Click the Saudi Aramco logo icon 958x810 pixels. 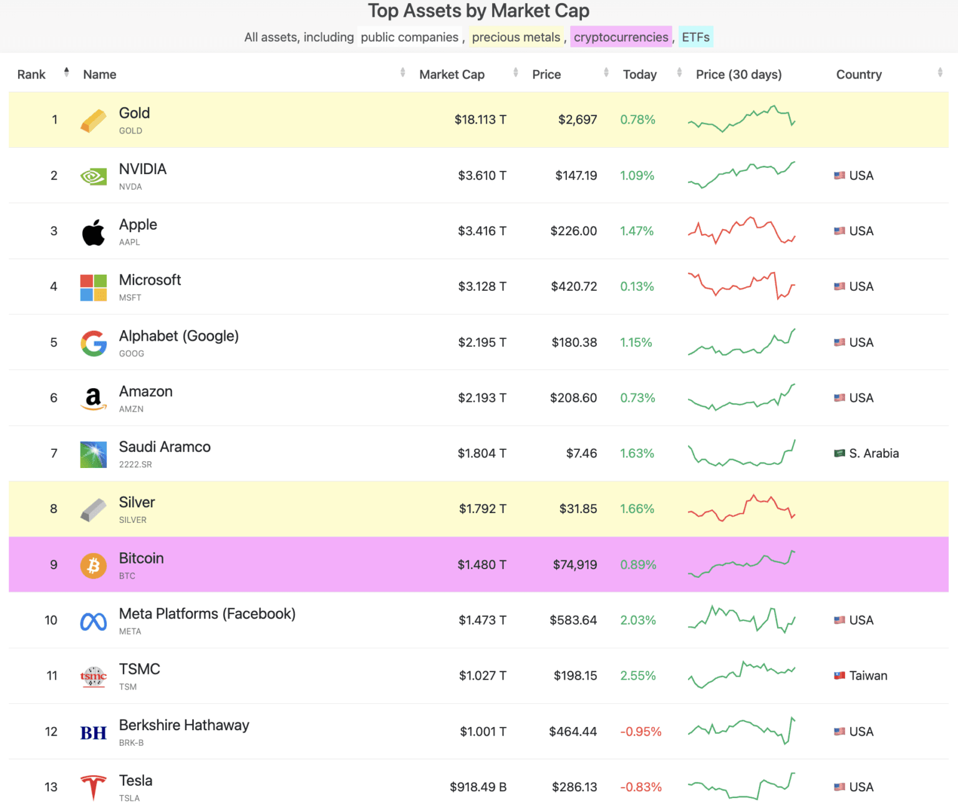tap(94, 454)
